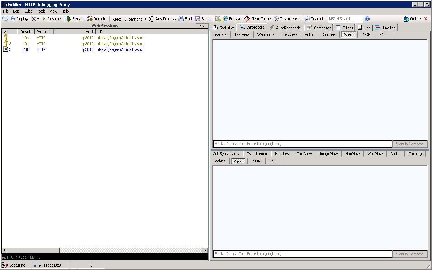Click the View in Notepad button
The width and height of the screenshot is (432, 270).
click(410, 144)
